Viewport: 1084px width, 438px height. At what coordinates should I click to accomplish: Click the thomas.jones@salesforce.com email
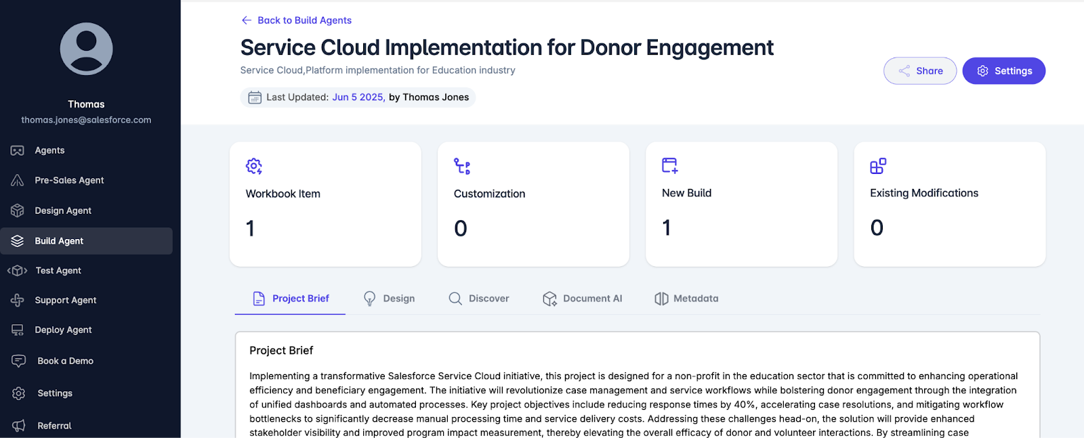86,120
